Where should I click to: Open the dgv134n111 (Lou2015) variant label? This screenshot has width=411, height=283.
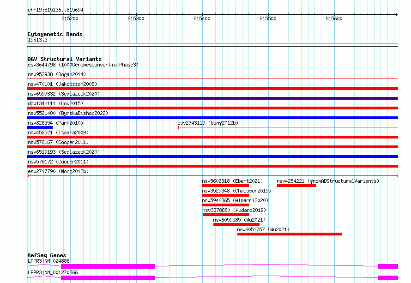point(55,103)
